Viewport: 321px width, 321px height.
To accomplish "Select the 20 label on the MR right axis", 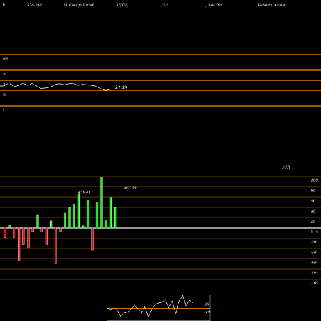I will click(313, 221).
